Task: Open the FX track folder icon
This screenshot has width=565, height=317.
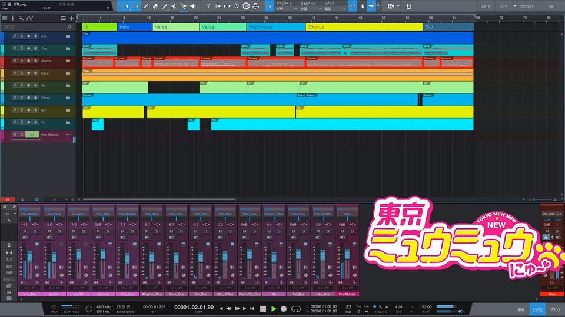Action: click(68, 122)
